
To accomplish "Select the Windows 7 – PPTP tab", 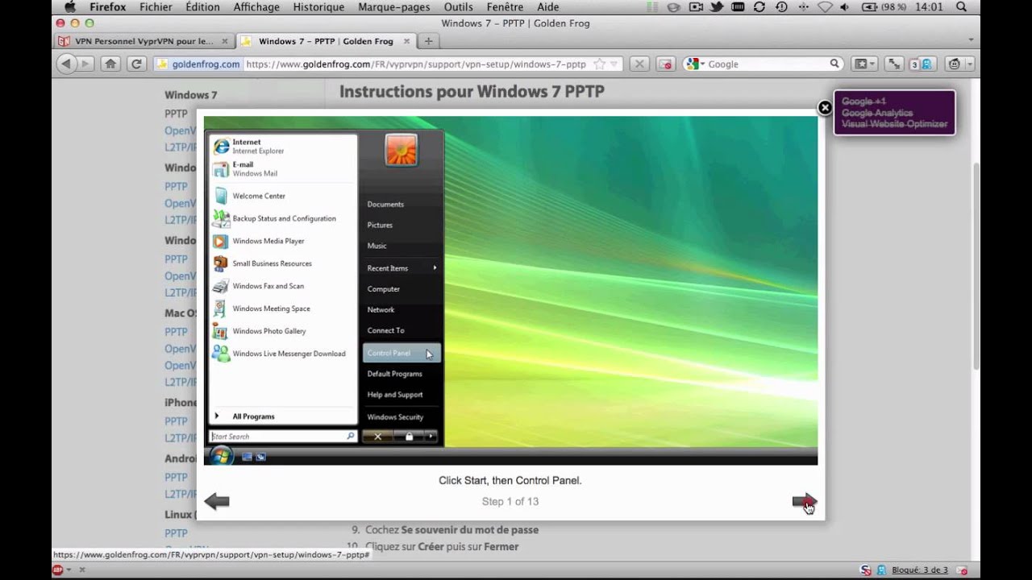I will pos(326,41).
